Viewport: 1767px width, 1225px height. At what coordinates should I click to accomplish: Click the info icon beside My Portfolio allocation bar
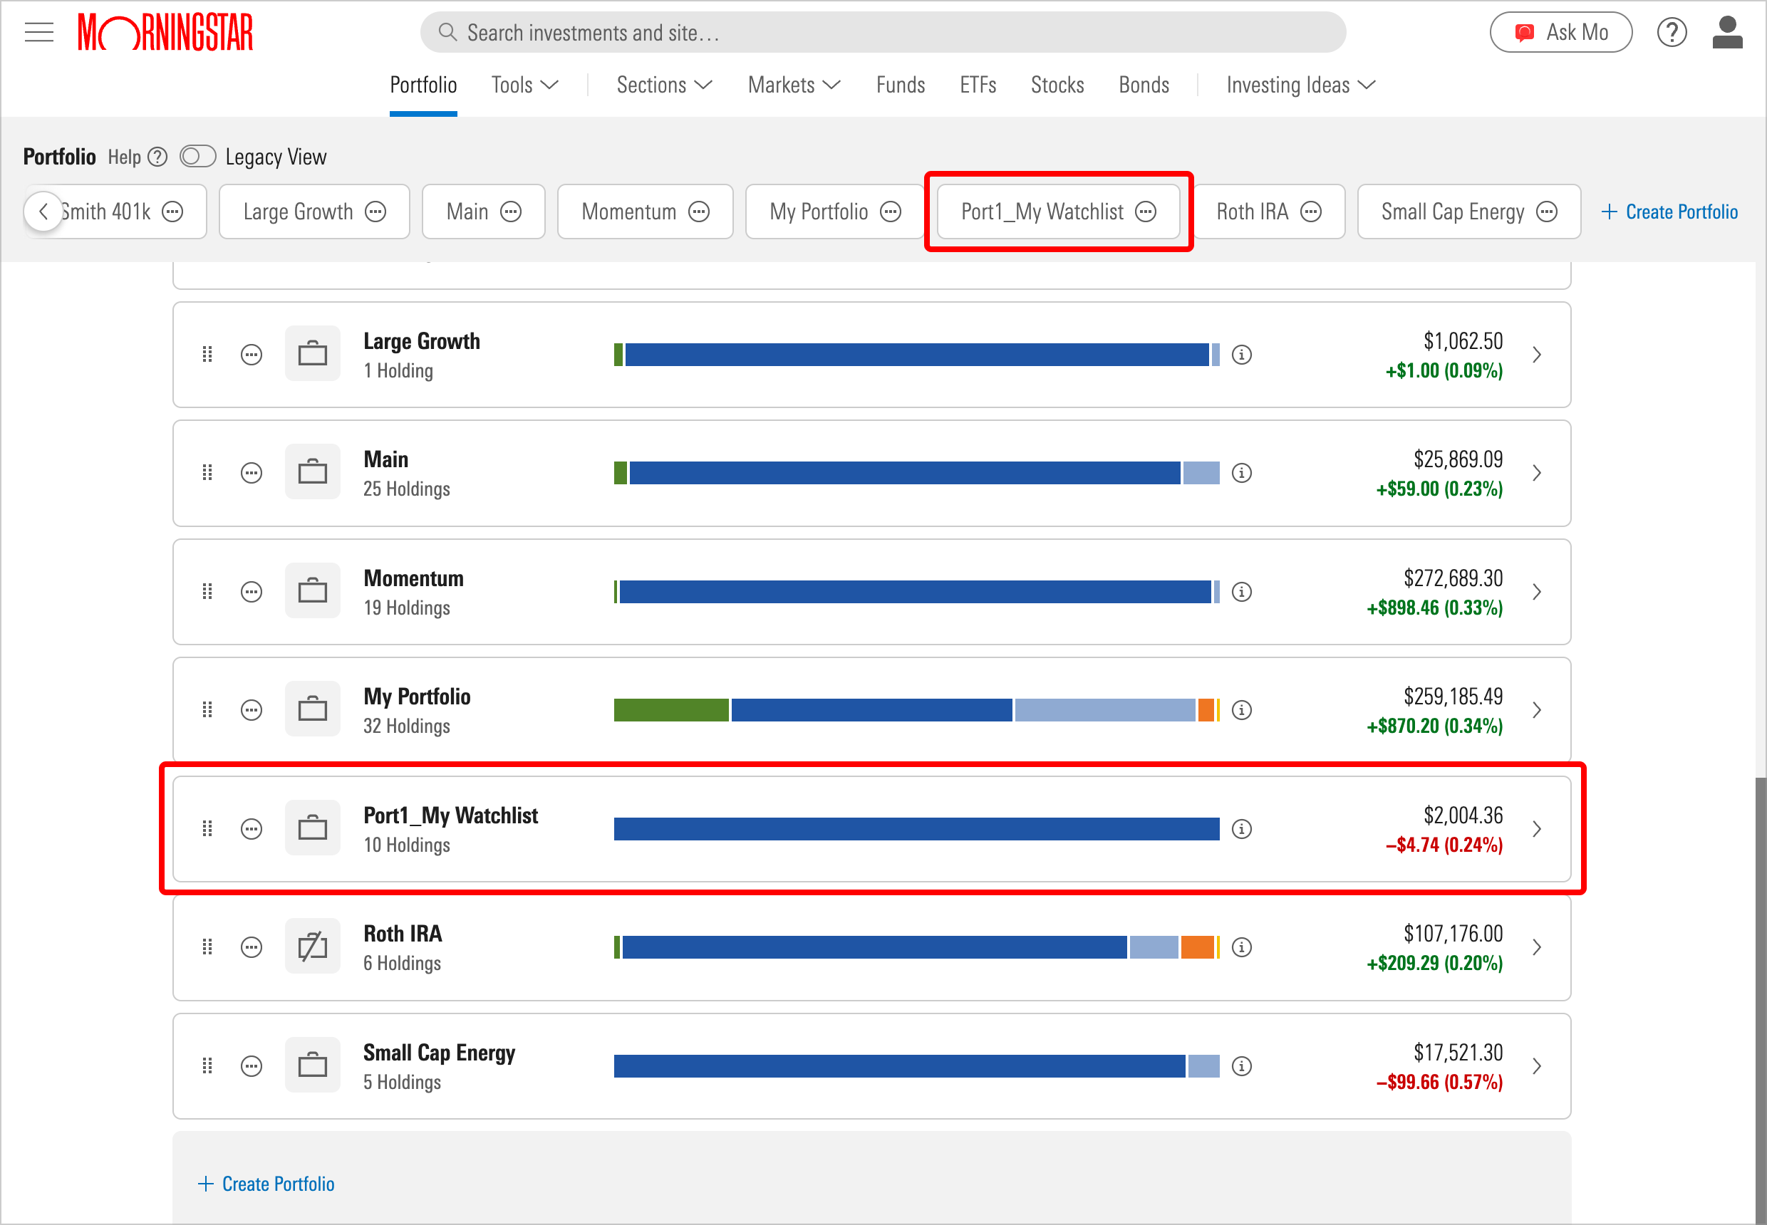(x=1242, y=710)
